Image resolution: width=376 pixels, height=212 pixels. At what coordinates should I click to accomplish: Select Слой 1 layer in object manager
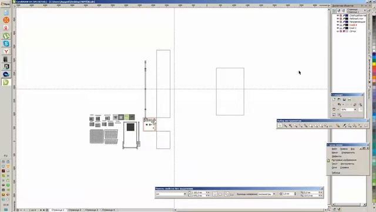(x=352, y=28)
